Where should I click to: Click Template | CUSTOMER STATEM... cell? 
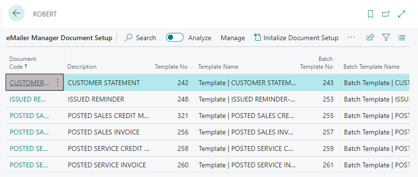[x=247, y=83]
